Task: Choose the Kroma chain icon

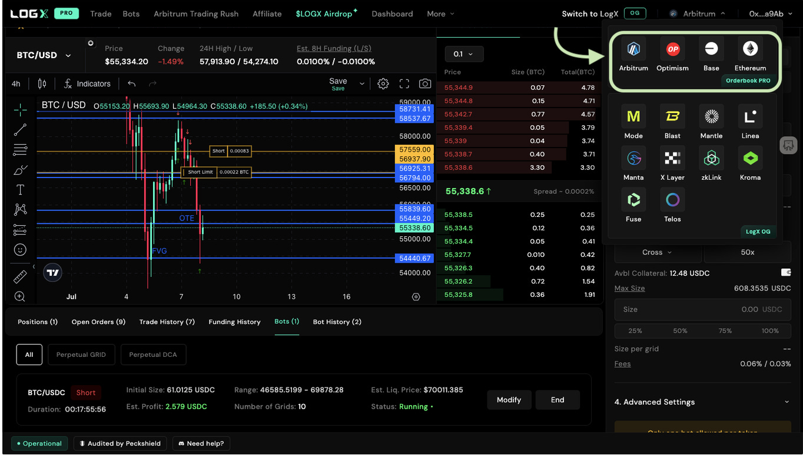Action: click(x=750, y=158)
